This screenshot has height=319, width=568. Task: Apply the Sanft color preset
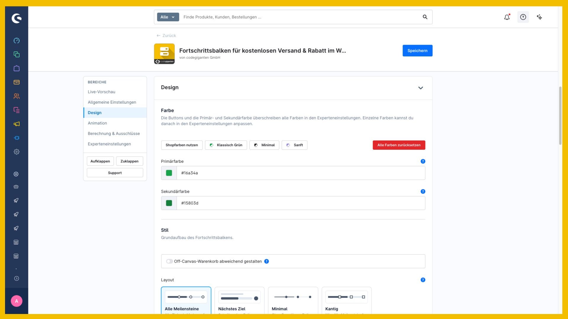pyautogui.click(x=294, y=145)
